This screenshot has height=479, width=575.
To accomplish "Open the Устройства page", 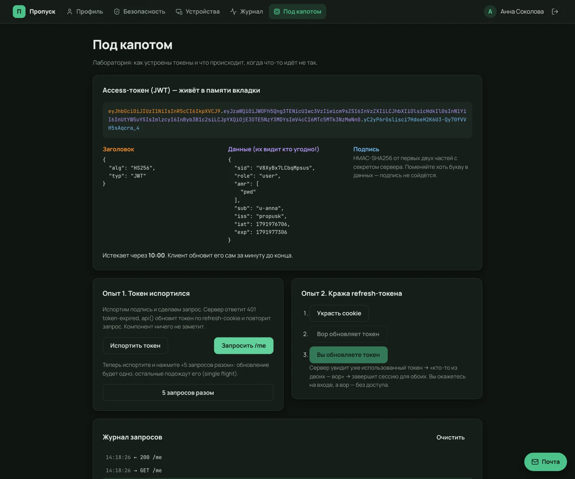I will [x=198, y=11].
